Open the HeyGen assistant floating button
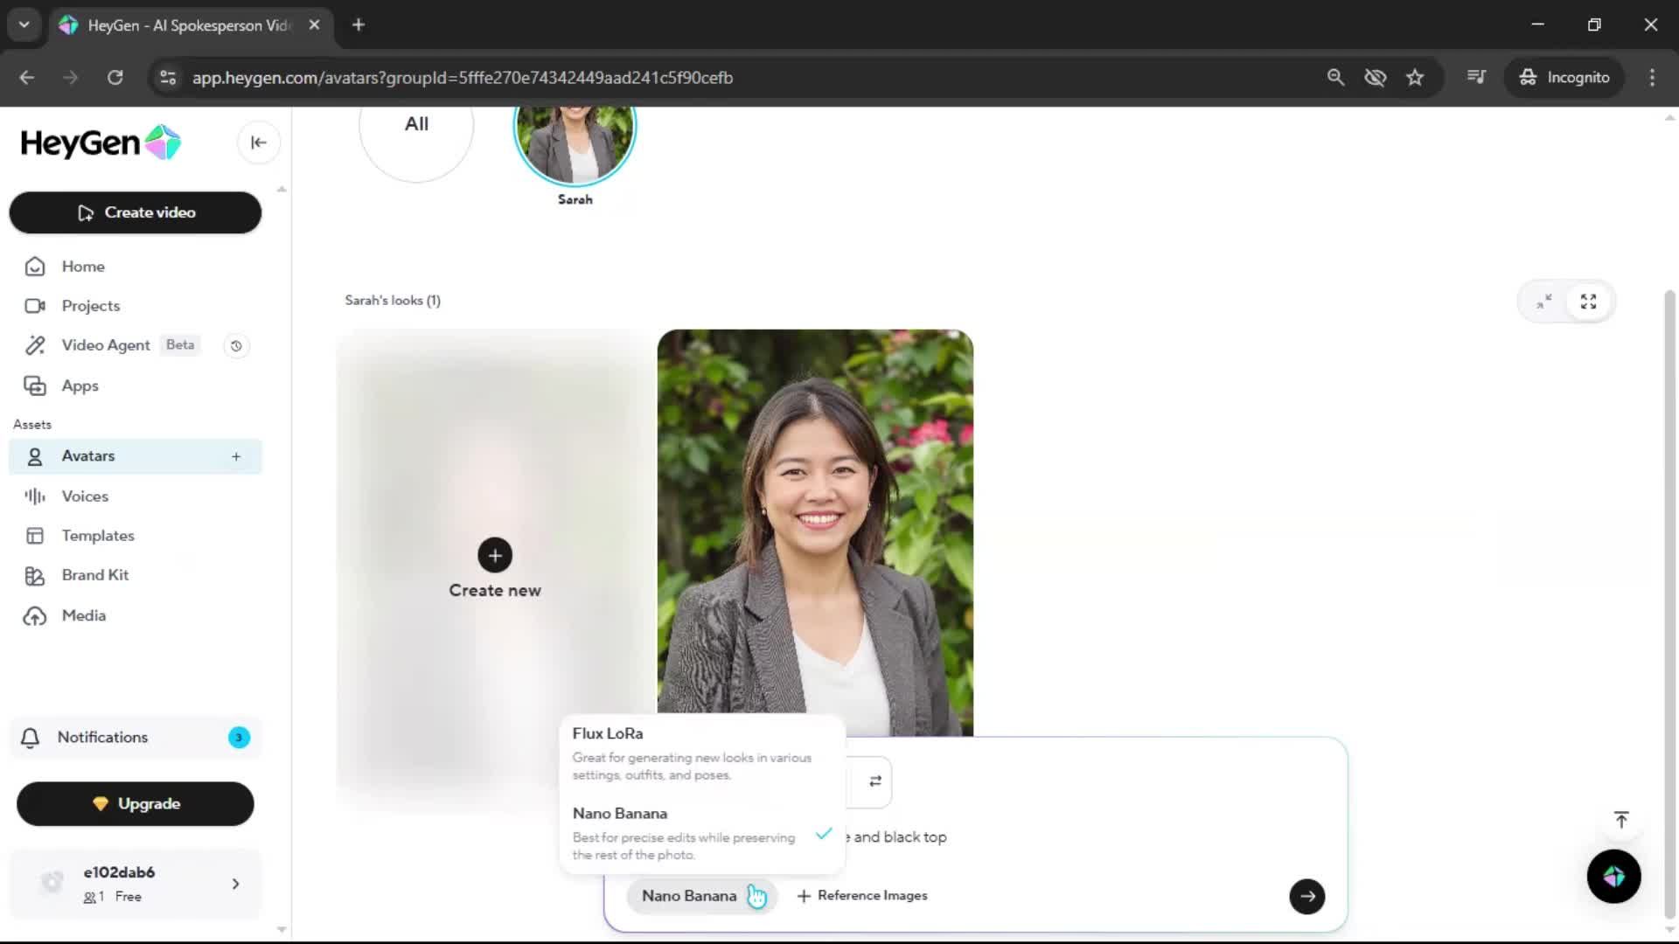The height and width of the screenshot is (944, 1679). 1613,876
